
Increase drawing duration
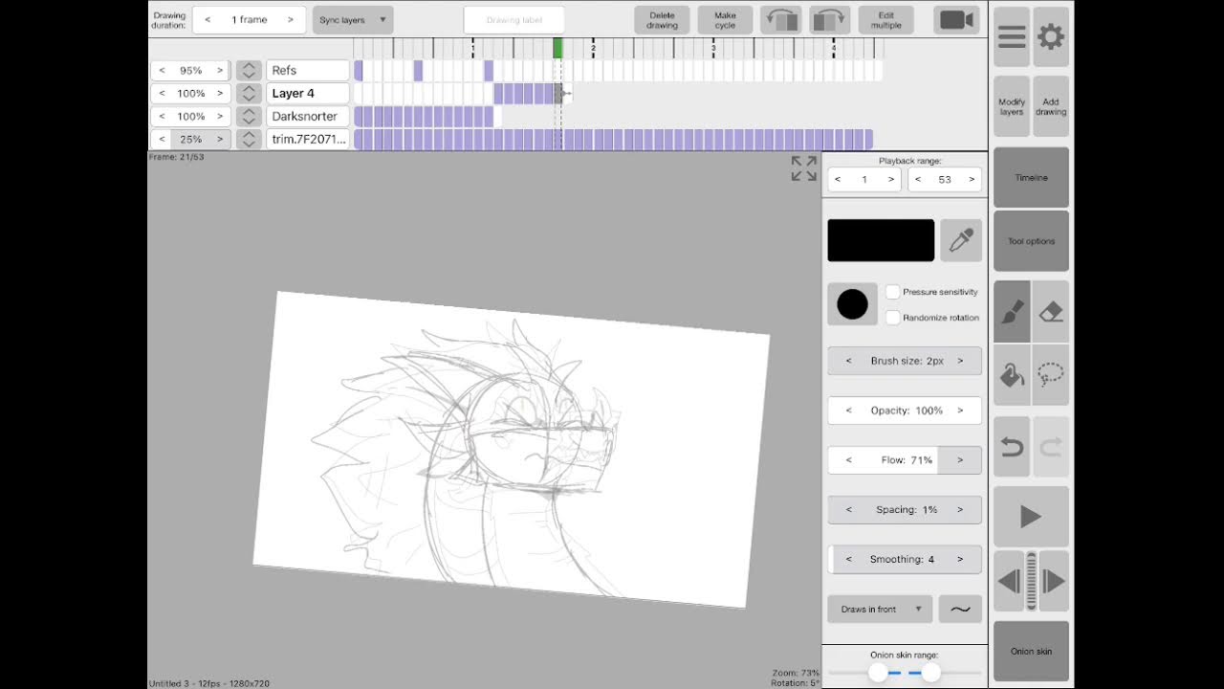(291, 20)
